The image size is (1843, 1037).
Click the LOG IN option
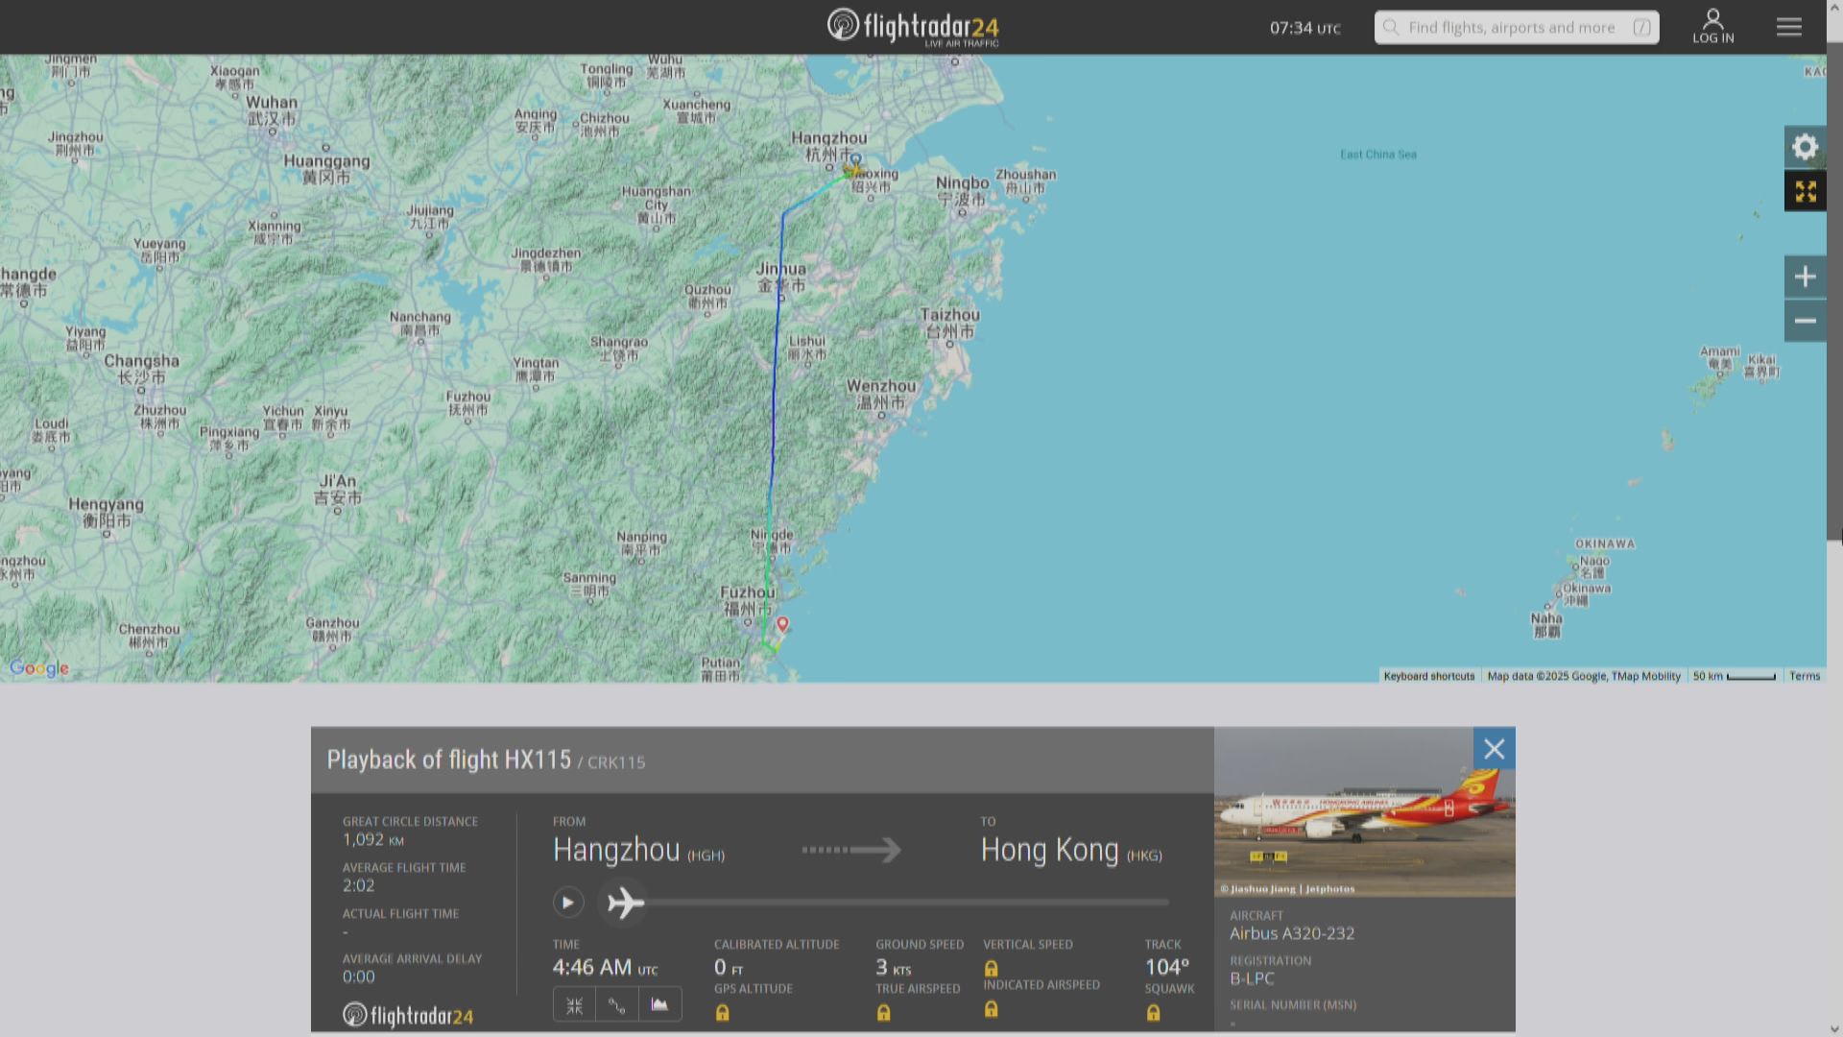pos(1712,27)
